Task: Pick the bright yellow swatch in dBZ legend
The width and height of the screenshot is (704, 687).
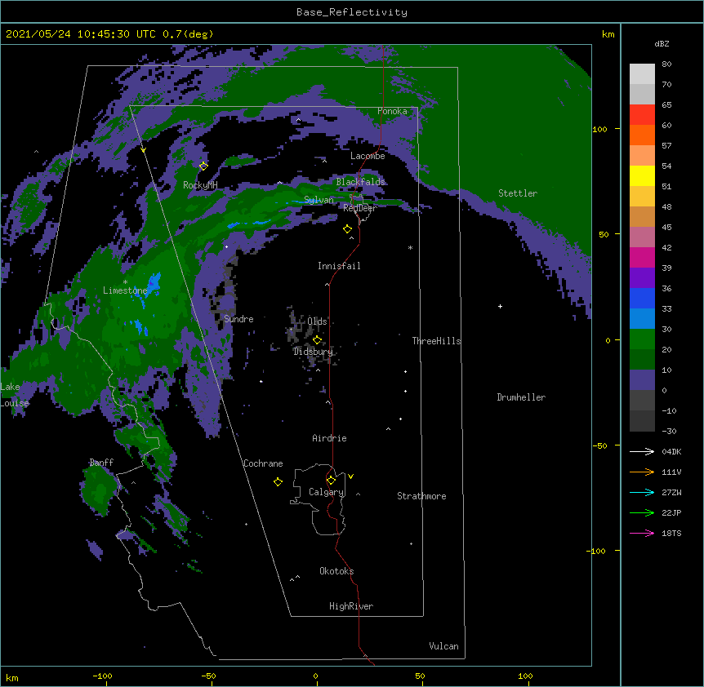Action: (x=642, y=175)
